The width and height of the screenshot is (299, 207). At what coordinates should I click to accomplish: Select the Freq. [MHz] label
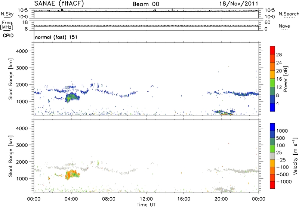coord(7,25)
